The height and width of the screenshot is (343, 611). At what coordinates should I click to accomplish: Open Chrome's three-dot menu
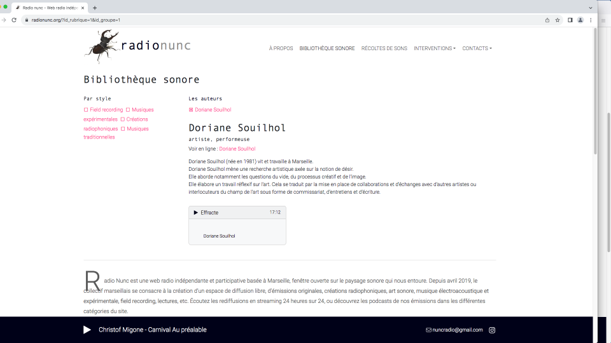[x=591, y=20]
